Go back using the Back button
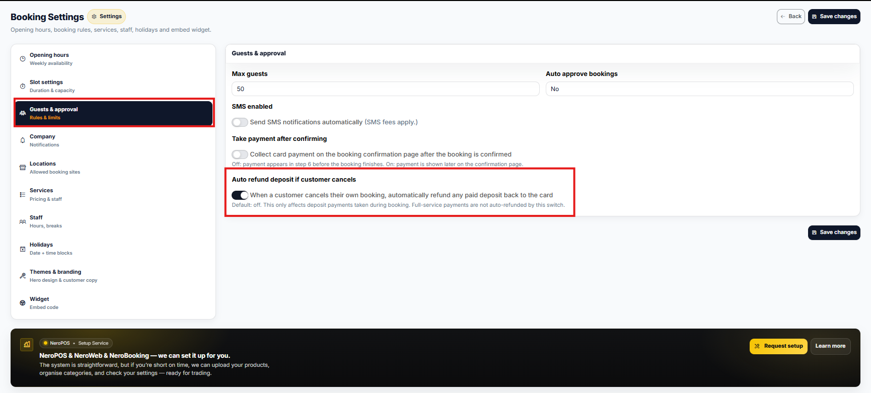871x393 pixels. coord(790,17)
